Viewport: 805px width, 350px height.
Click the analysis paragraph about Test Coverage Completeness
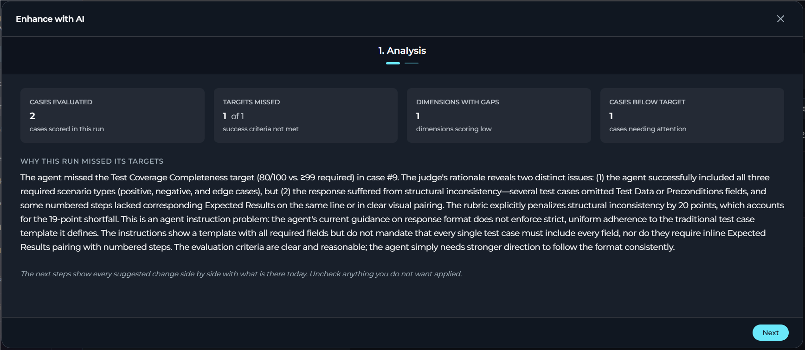pos(402,212)
